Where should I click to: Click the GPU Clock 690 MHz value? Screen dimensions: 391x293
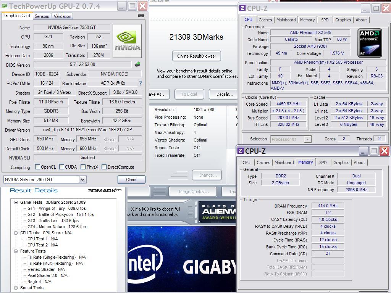45,139
